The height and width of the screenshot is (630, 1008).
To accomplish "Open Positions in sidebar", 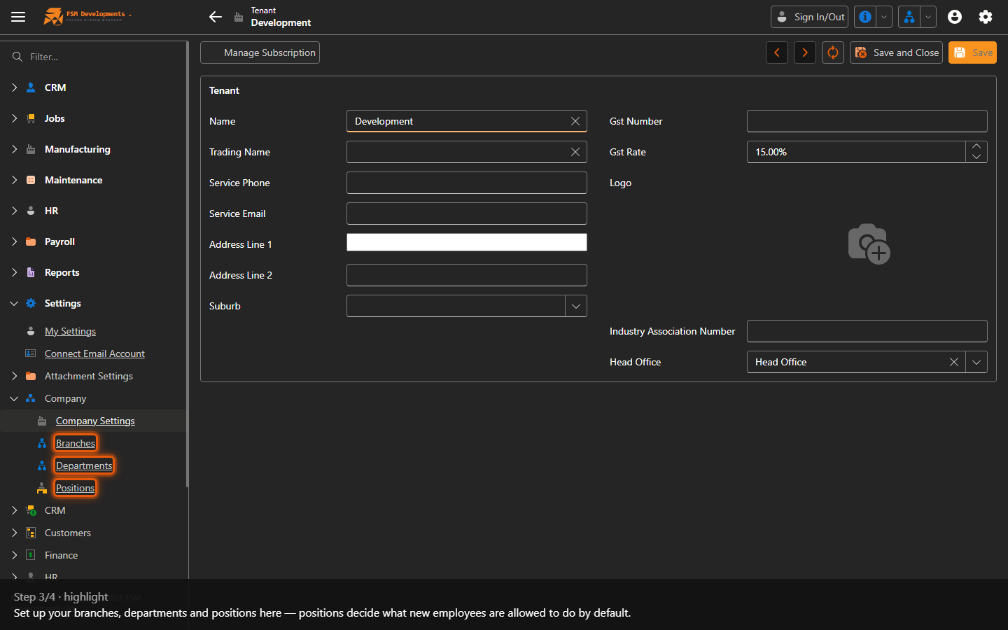I will pyautogui.click(x=75, y=488).
